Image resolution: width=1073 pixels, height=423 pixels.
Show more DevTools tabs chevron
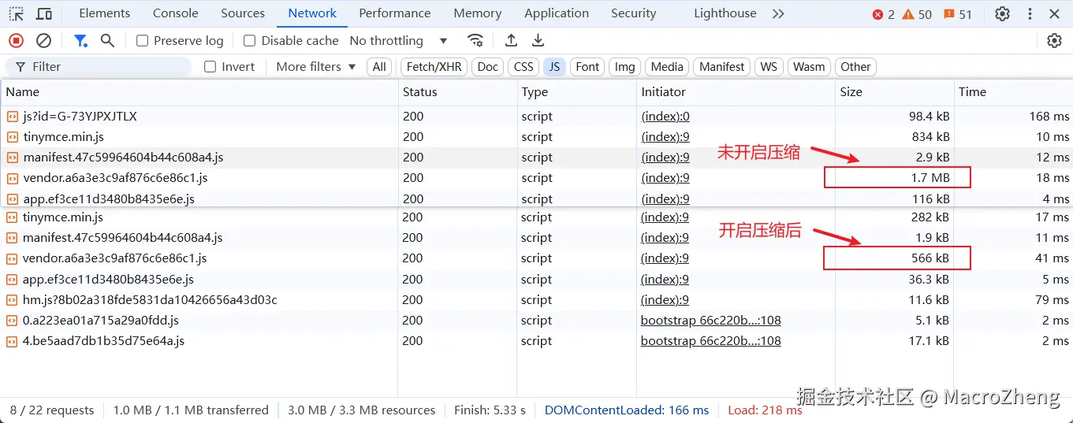(x=778, y=13)
